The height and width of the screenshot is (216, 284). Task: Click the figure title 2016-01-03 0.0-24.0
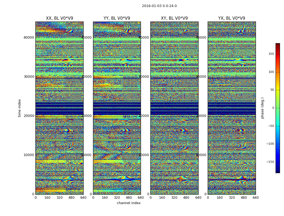pyautogui.click(x=159, y=6)
